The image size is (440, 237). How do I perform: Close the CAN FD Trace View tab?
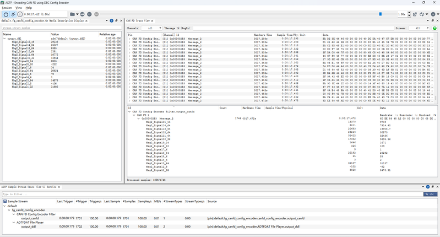(x=153, y=21)
